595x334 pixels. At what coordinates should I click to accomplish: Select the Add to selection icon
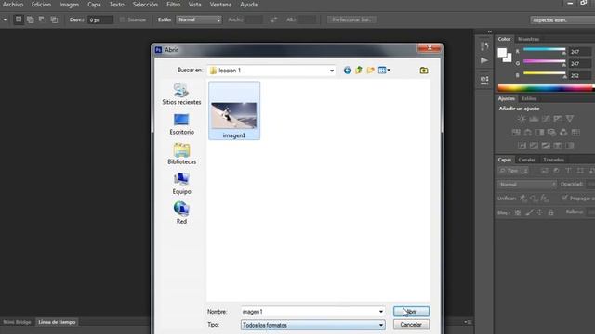(x=31, y=19)
